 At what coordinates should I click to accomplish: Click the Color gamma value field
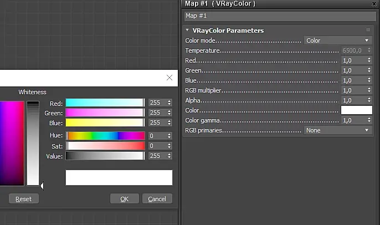click(353, 120)
